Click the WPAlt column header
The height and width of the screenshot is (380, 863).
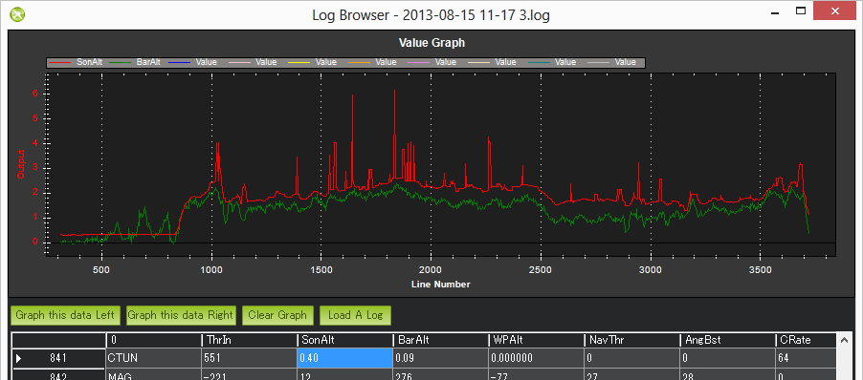537,341
